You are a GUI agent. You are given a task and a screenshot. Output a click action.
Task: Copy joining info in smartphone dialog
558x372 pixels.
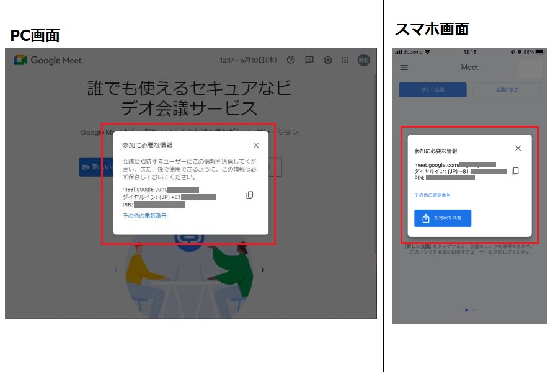515,171
